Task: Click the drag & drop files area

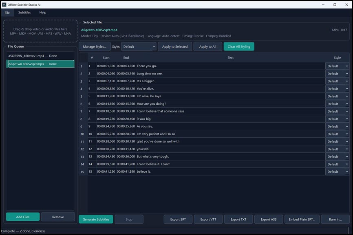Action: click(x=40, y=31)
